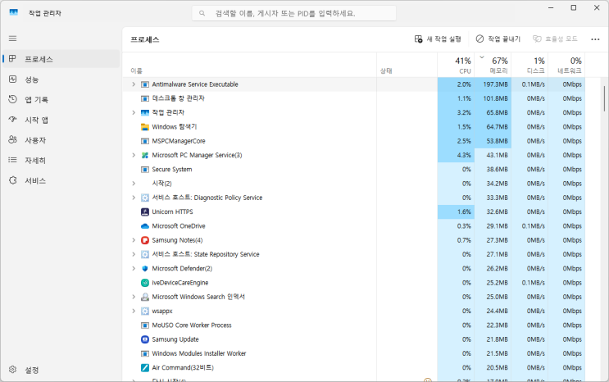Screen dimensions: 609x382
Task: Click the Air Command(32비트) pen icon
Action: point(145,367)
